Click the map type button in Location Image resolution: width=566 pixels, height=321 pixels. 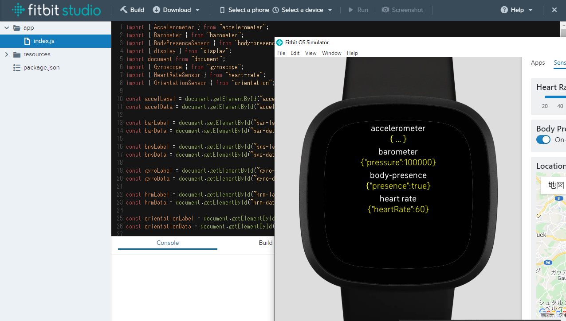pos(553,185)
